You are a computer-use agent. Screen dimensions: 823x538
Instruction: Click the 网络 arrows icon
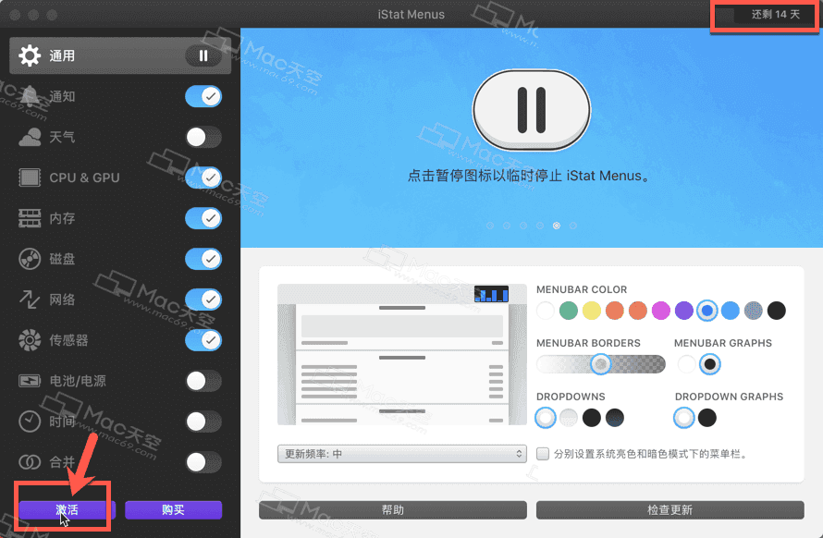point(30,300)
